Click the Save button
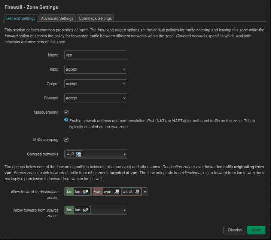Image resolution: width=271 pixels, height=240 pixels. (256, 230)
